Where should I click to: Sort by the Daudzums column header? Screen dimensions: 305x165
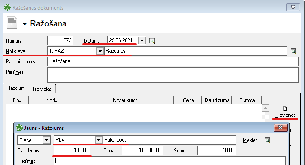pyautogui.click(x=217, y=100)
